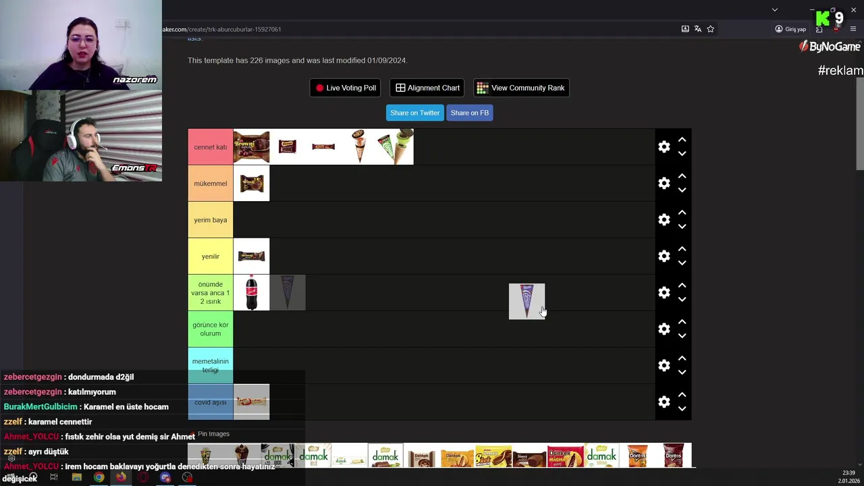Move memetalinin terliği tier down
This screenshot has height=486, width=864.
[x=682, y=373]
